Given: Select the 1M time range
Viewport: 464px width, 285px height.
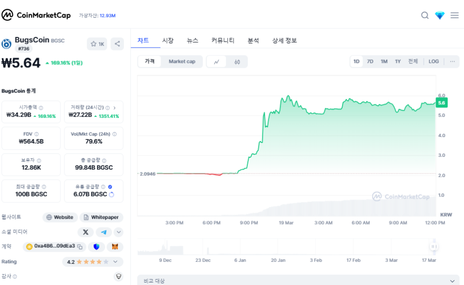Looking at the screenshot, I should [384, 61].
